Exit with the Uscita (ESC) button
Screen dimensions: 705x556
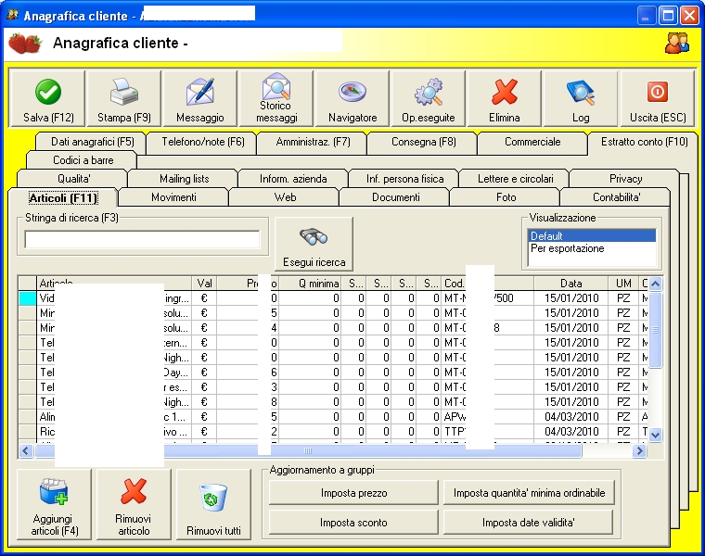657,99
